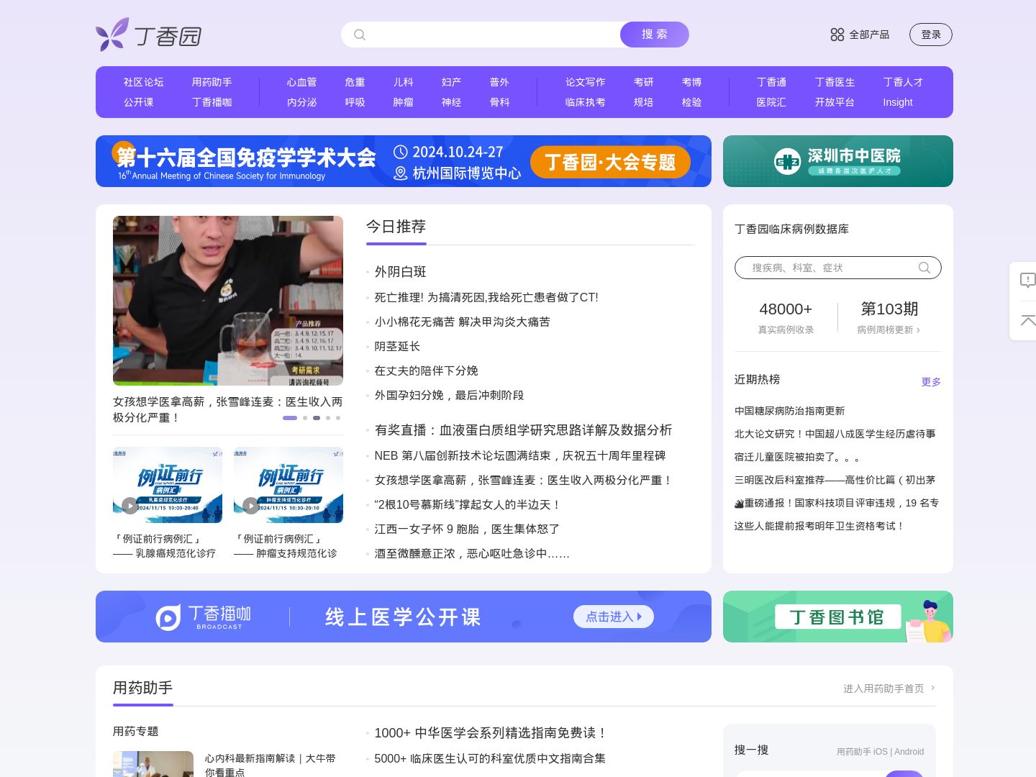Select 呼吸 category
The height and width of the screenshot is (777, 1036).
click(x=355, y=102)
